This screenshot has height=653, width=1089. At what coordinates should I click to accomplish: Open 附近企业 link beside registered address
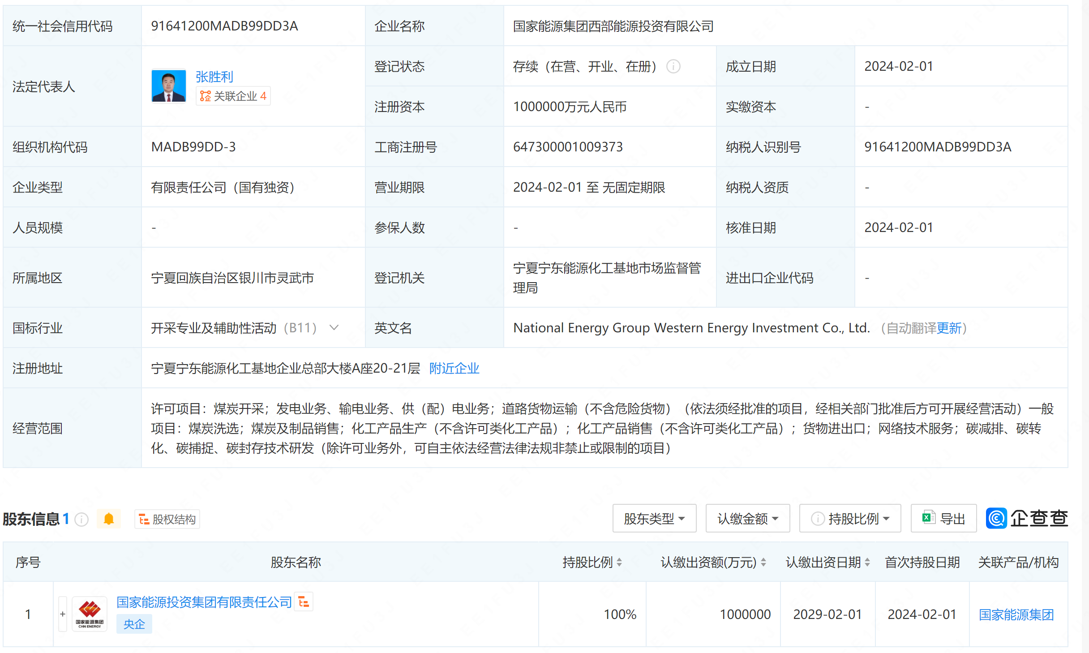click(x=454, y=368)
